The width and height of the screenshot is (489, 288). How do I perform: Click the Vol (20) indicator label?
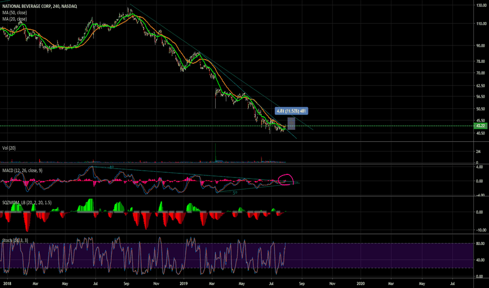[x=9, y=148]
